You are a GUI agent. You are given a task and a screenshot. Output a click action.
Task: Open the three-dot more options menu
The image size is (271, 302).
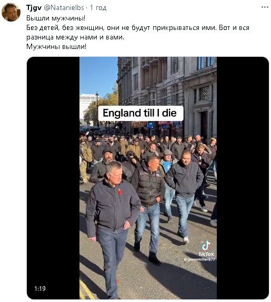point(265,7)
